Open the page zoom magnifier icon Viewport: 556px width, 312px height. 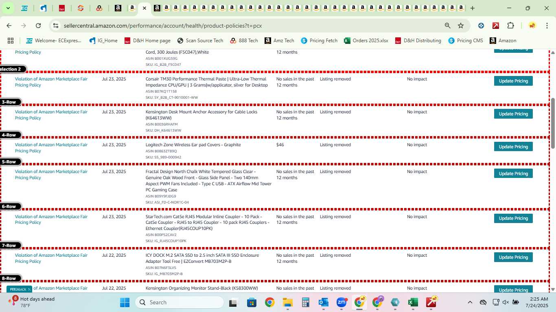[x=448, y=26]
